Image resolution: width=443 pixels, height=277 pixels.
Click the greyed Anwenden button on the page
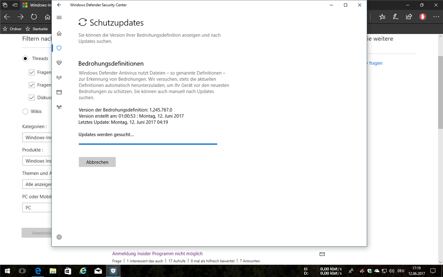click(37, 233)
